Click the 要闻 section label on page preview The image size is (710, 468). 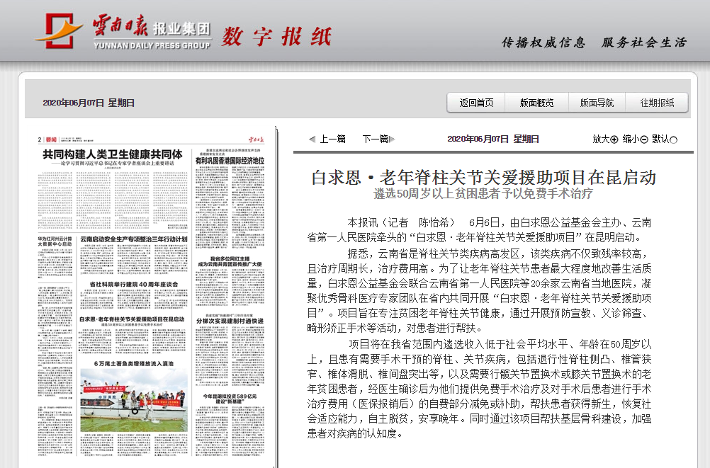tap(51, 139)
